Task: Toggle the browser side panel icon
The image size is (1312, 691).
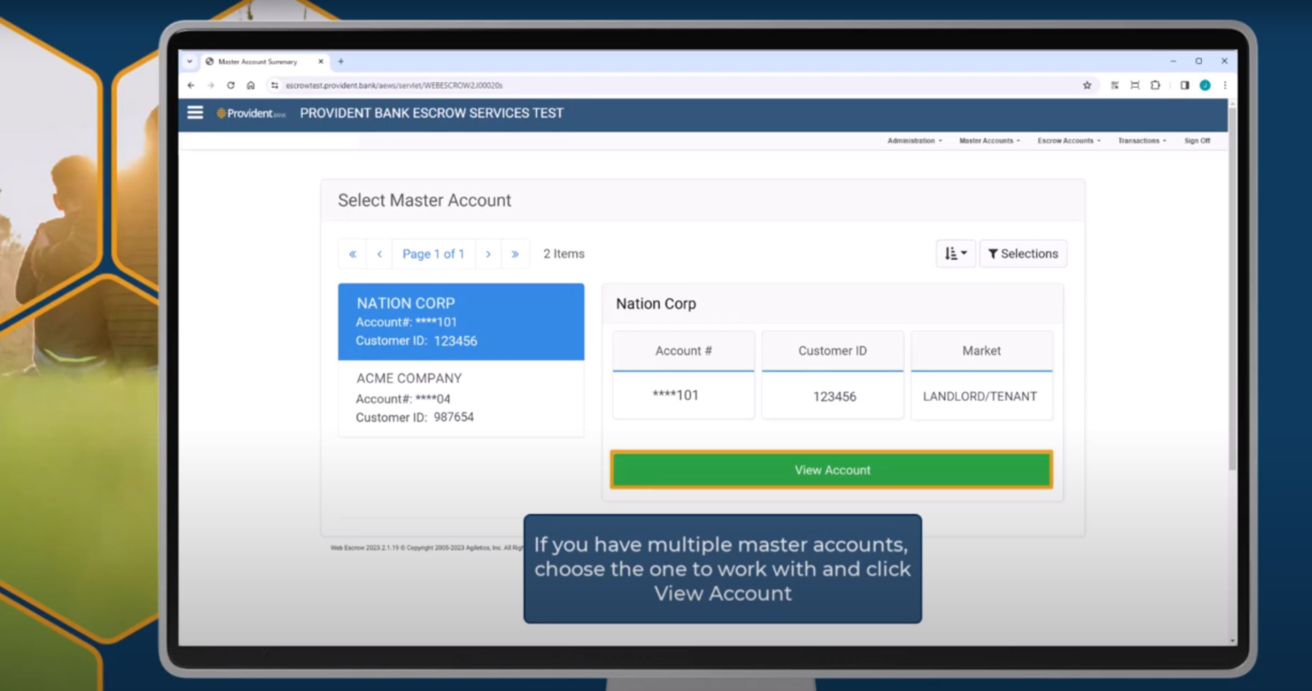Action: coord(1185,86)
